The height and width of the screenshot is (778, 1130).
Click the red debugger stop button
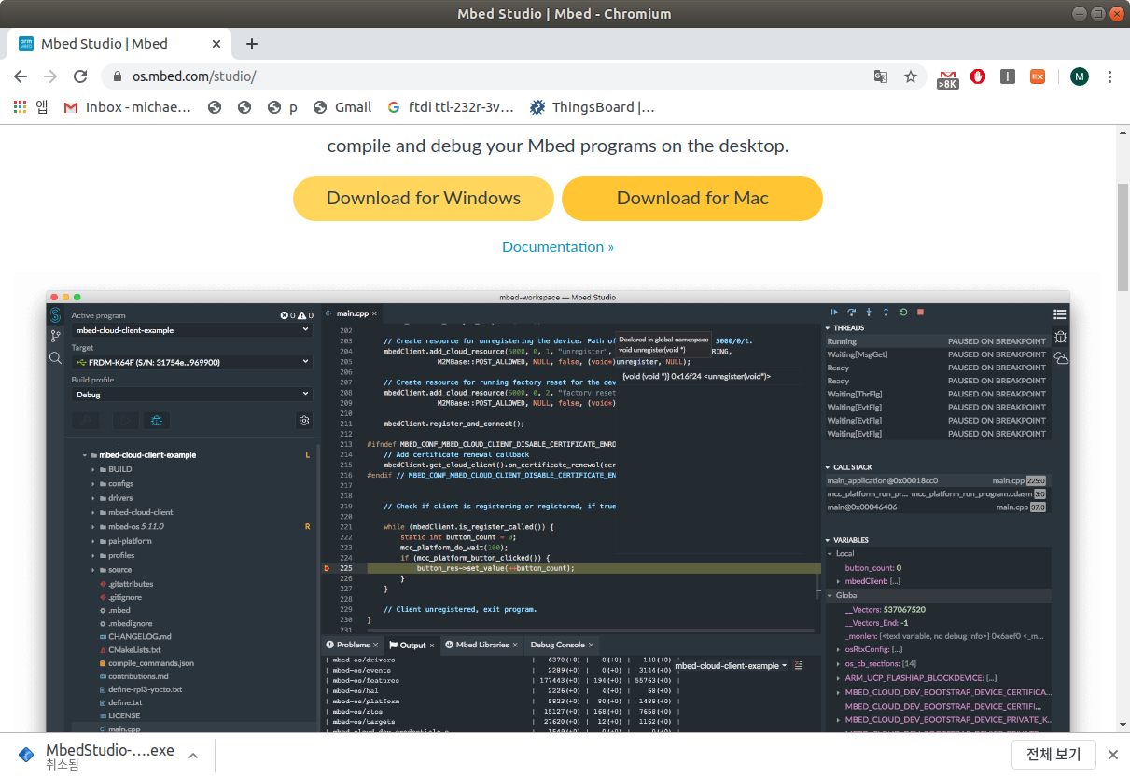click(x=920, y=312)
